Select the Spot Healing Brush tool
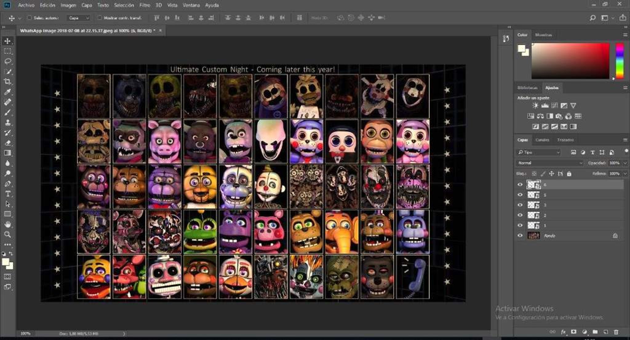This screenshot has width=630, height=340. [x=8, y=102]
